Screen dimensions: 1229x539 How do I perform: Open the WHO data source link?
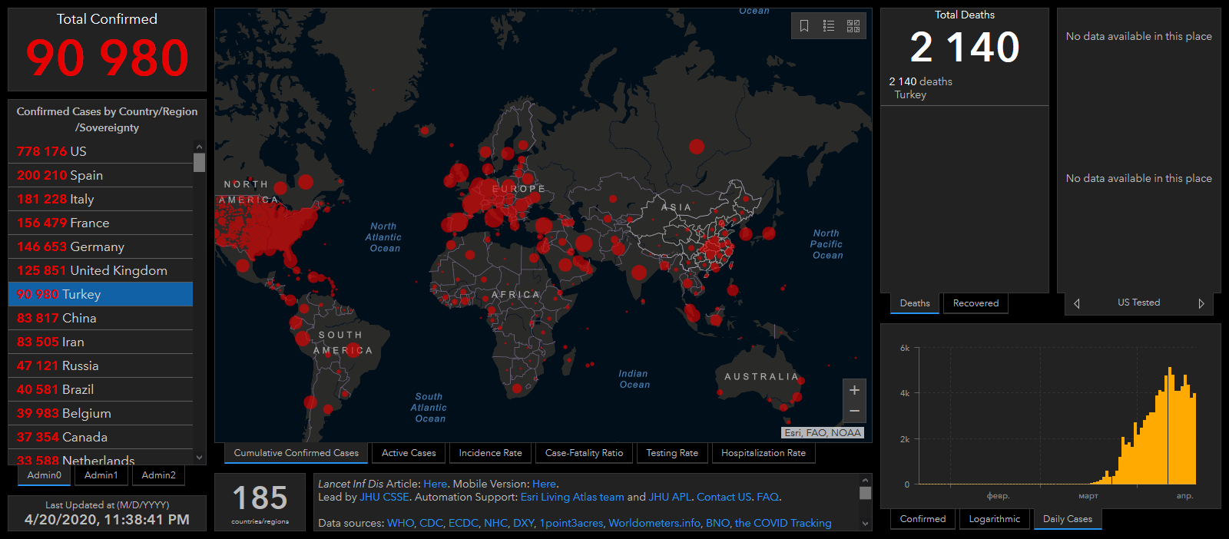(400, 523)
